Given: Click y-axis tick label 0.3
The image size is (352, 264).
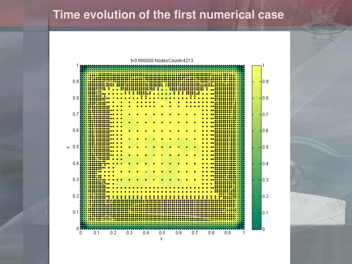Looking at the screenshot, I should pyautogui.click(x=76, y=179).
